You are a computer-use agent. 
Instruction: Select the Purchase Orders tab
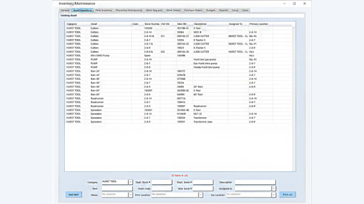193,10
